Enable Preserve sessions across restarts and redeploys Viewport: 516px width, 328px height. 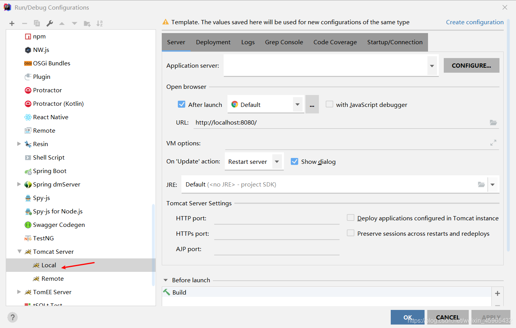pyautogui.click(x=350, y=233)
